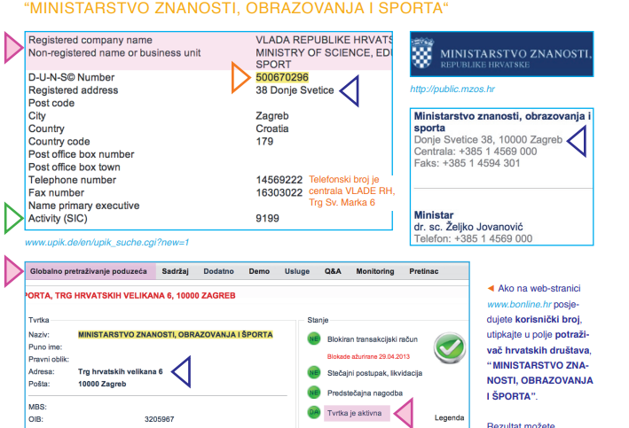Click the red TRG HRVATSKIH VELIKANA 6 heading
The image size is (629, 428).
point(130,296)
